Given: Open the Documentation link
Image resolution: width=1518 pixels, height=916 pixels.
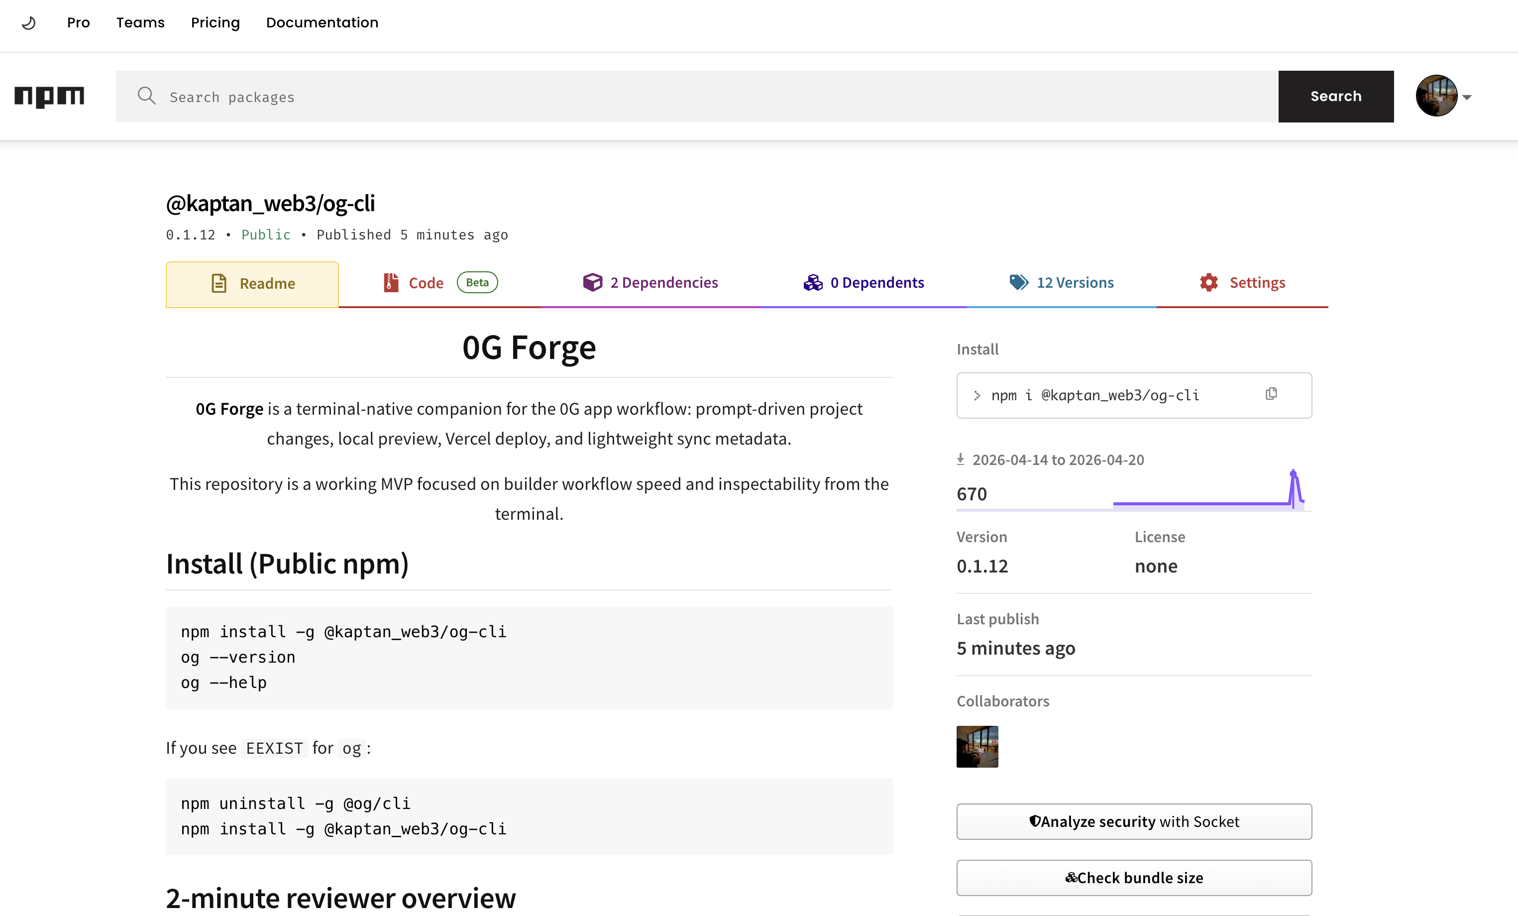Looking at the screenshot, I should 322,23.
